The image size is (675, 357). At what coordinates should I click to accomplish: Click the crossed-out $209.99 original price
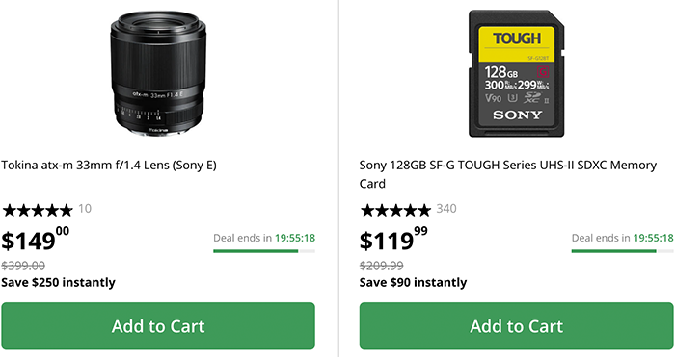[x=382, y=266]
